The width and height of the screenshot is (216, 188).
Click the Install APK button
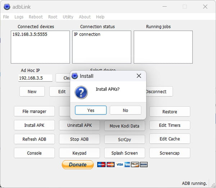(34, 125)
